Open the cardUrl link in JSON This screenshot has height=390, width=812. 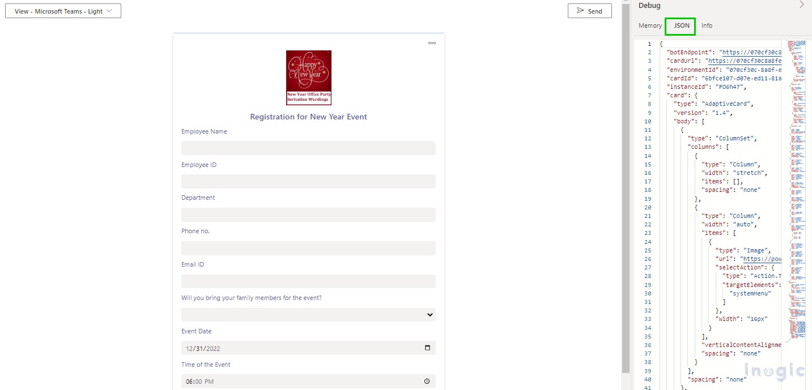pos(745,61)
